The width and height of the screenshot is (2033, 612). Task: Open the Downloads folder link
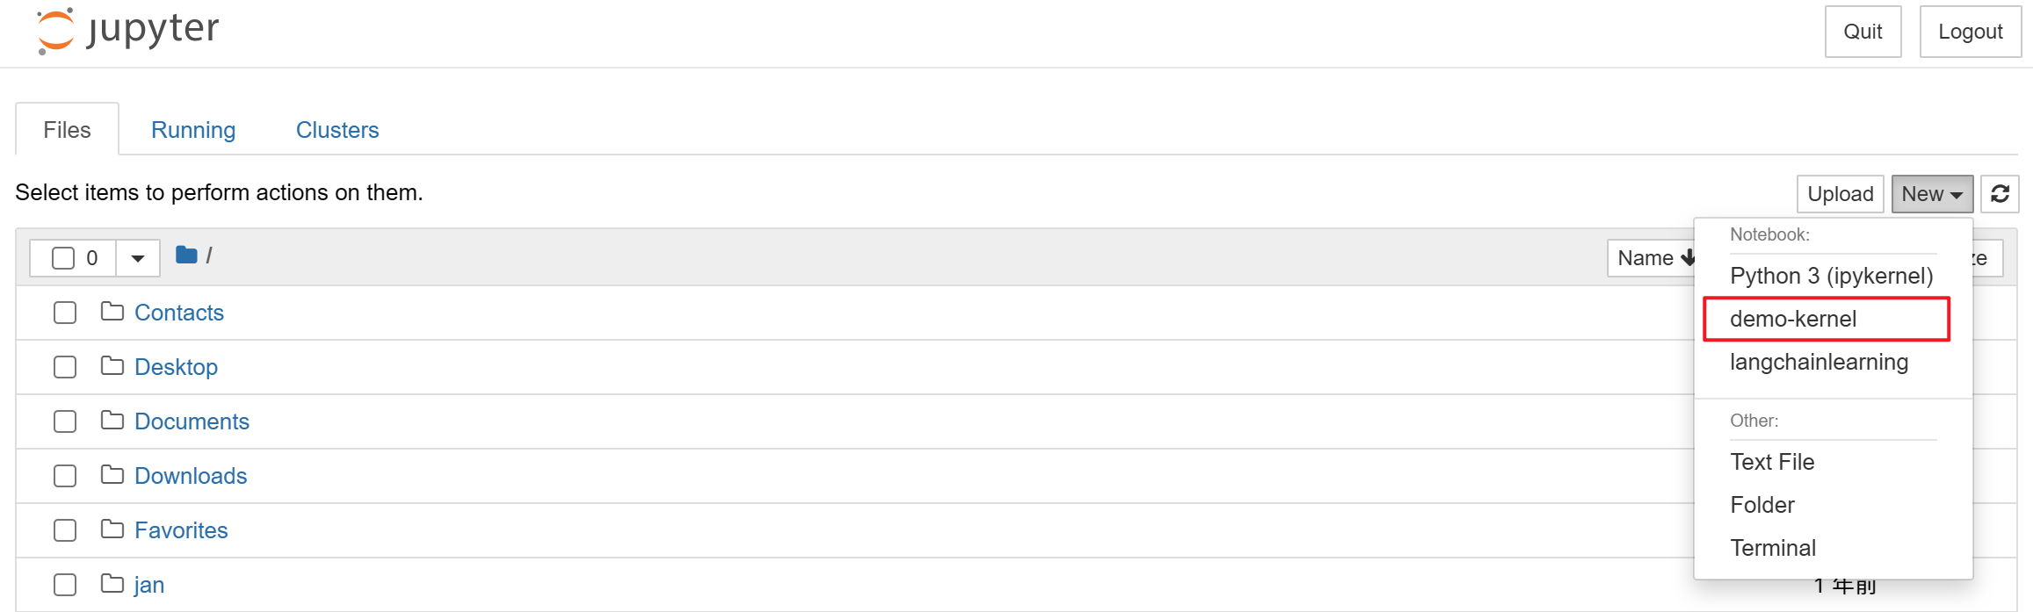191,476
